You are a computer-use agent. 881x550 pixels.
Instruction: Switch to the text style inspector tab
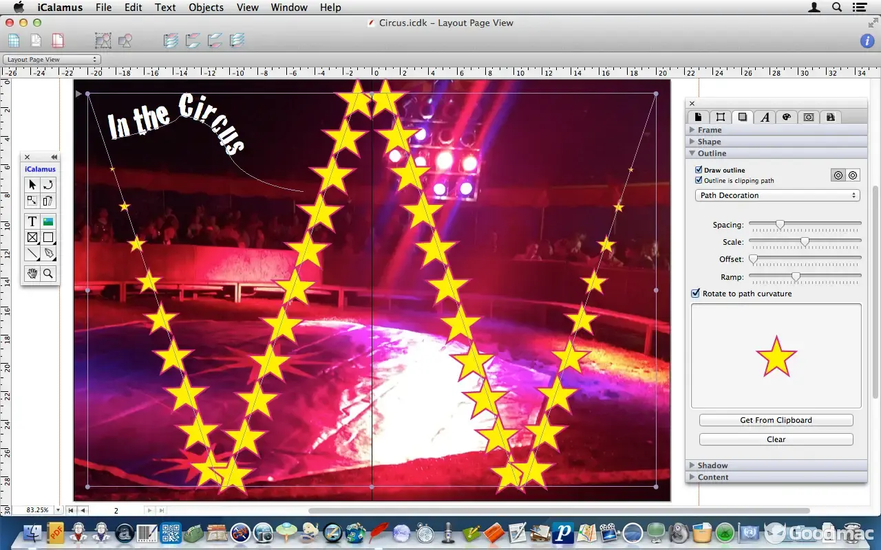pyautogui.click(x=765, y=117)
